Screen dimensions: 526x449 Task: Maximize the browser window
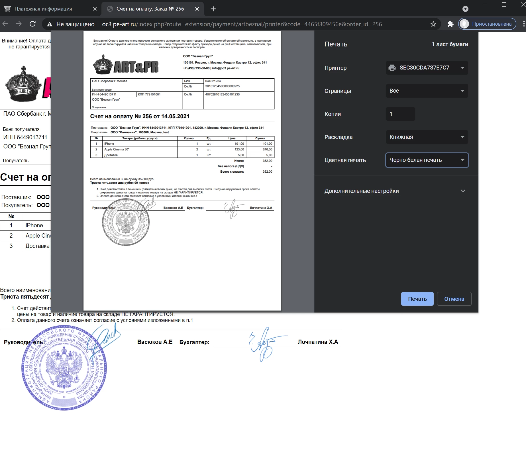click(504, 4)
